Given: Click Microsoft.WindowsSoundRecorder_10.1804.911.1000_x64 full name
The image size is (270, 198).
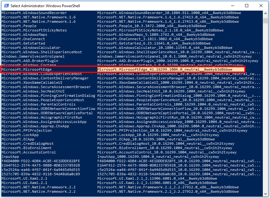Looking at the screenshot, I should point(169,13).
